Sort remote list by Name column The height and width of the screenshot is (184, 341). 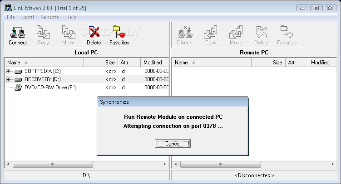pyautogui.click(x=212, y=63)
